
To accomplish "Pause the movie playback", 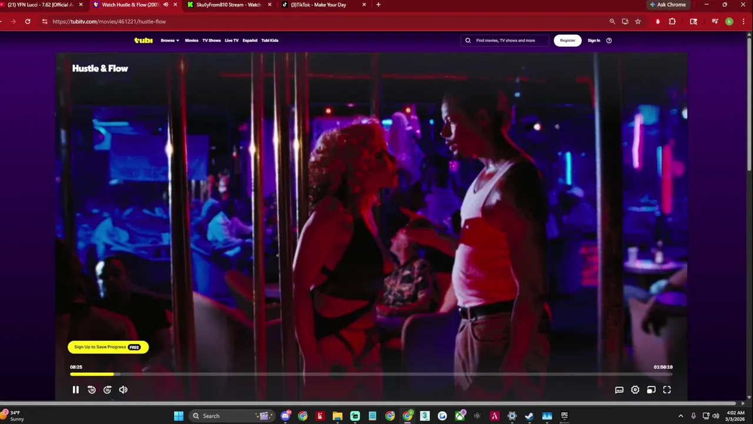I will click(75, 390).
